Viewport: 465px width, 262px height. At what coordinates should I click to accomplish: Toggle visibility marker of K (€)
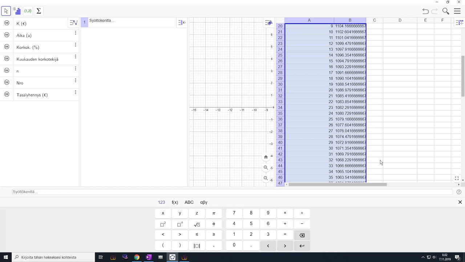pyautogui.click(x=7, y=23)
